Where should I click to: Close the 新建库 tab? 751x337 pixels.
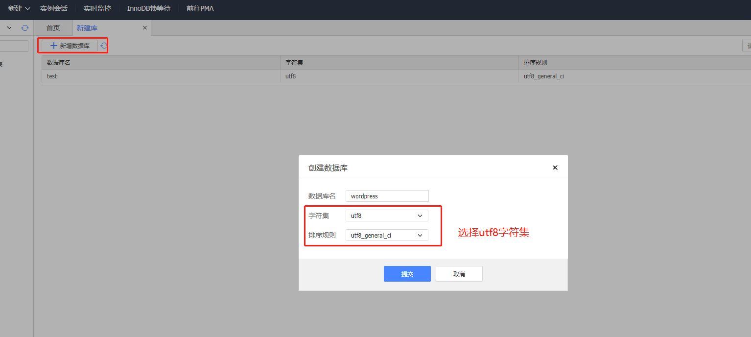pos(144,28)
